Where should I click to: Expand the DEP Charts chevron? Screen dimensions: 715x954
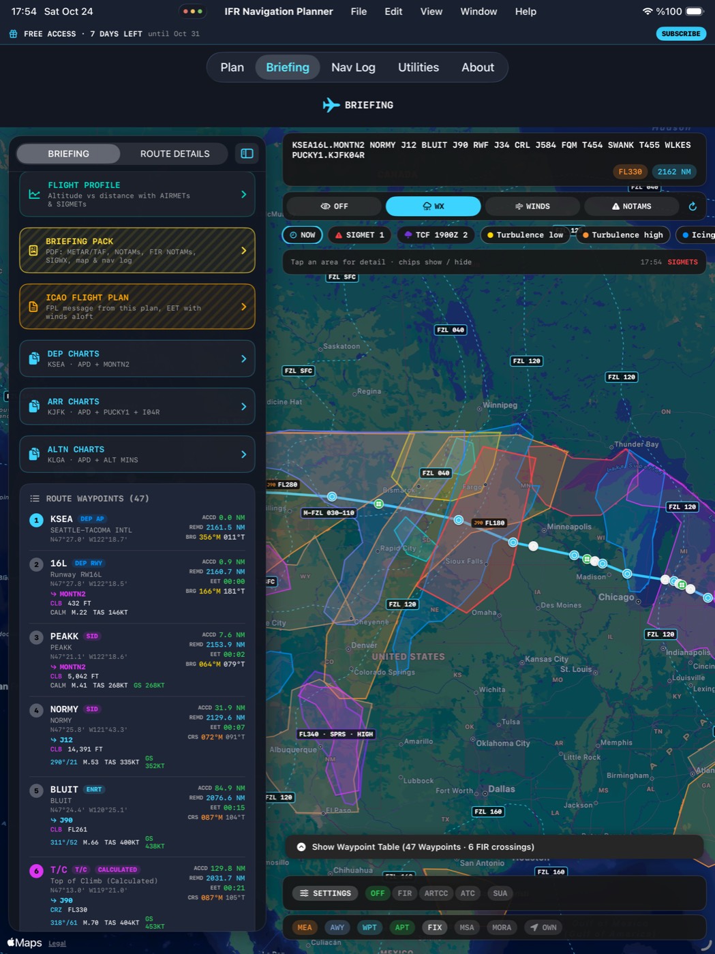[244, 358]
